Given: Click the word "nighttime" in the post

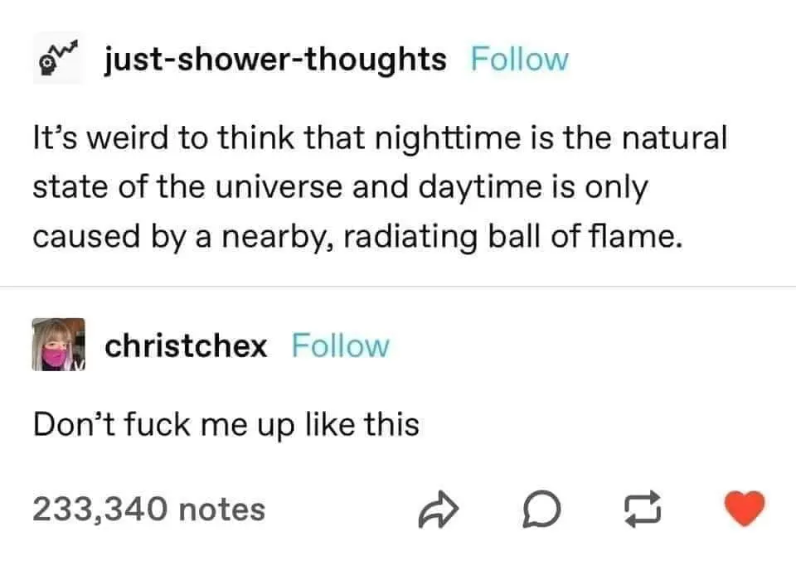Looking at the screenshot, I should pos(448,139).
